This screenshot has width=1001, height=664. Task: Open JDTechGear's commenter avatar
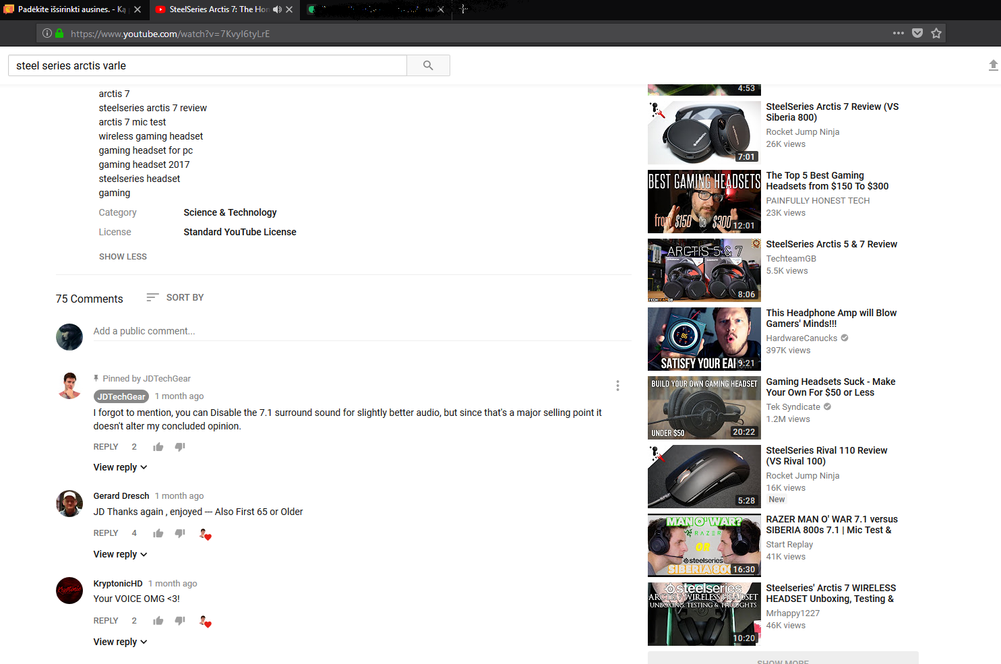tap(69, 386)
